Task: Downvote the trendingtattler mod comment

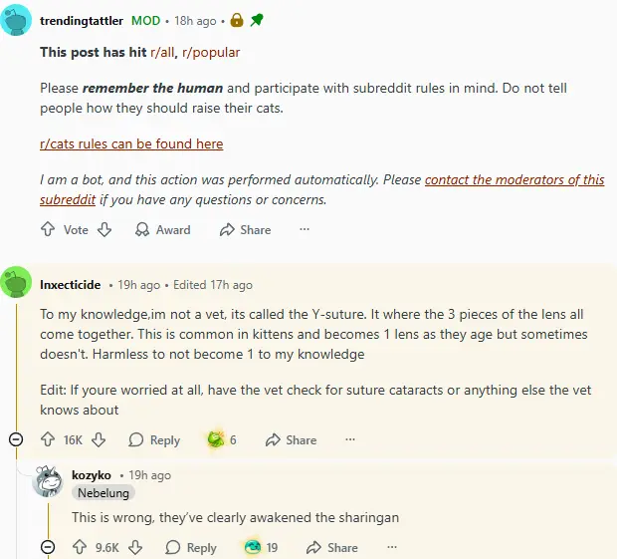Action: [x=104, y=229]
